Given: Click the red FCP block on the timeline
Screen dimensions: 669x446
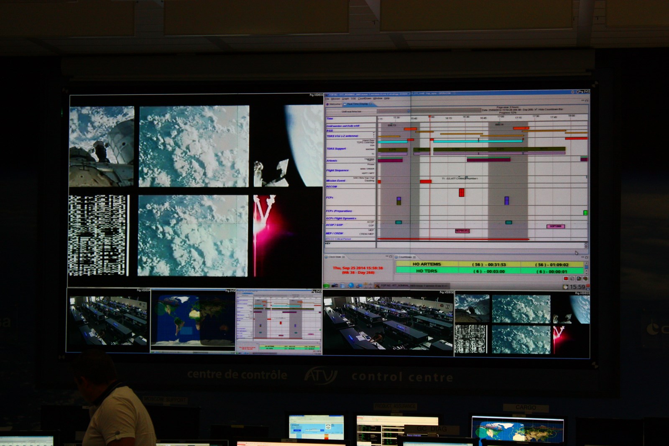Looking at the screenshot, I should click(462, 193).
